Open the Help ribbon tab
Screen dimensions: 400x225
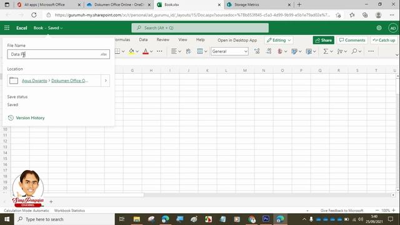pyautogui.click(x=200, y=39)
